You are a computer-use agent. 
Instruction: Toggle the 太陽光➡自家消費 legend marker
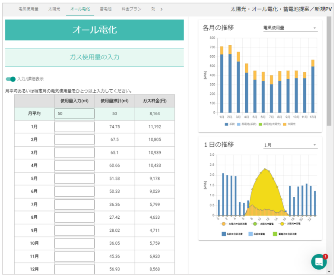(224, 224)
